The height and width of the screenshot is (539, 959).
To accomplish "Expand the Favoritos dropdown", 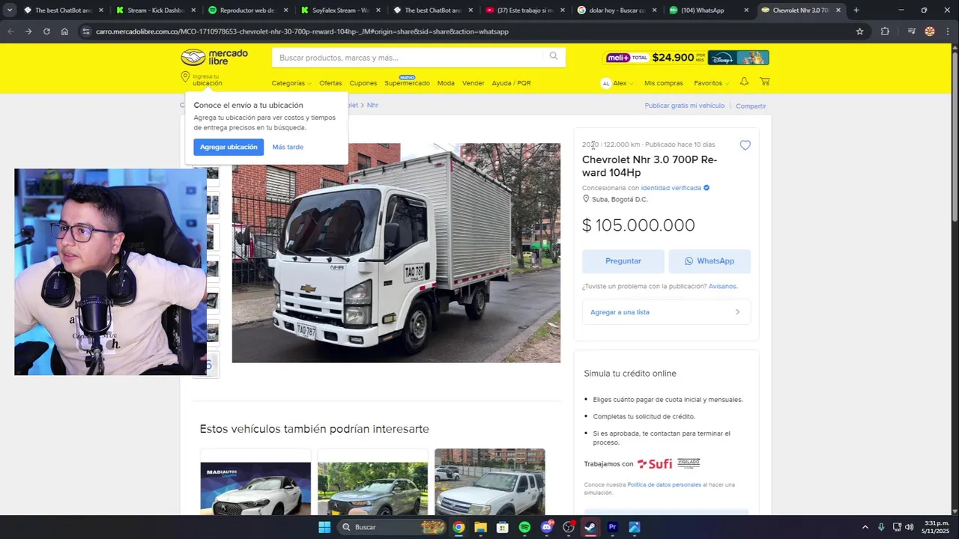I will (x=711, y=83).
